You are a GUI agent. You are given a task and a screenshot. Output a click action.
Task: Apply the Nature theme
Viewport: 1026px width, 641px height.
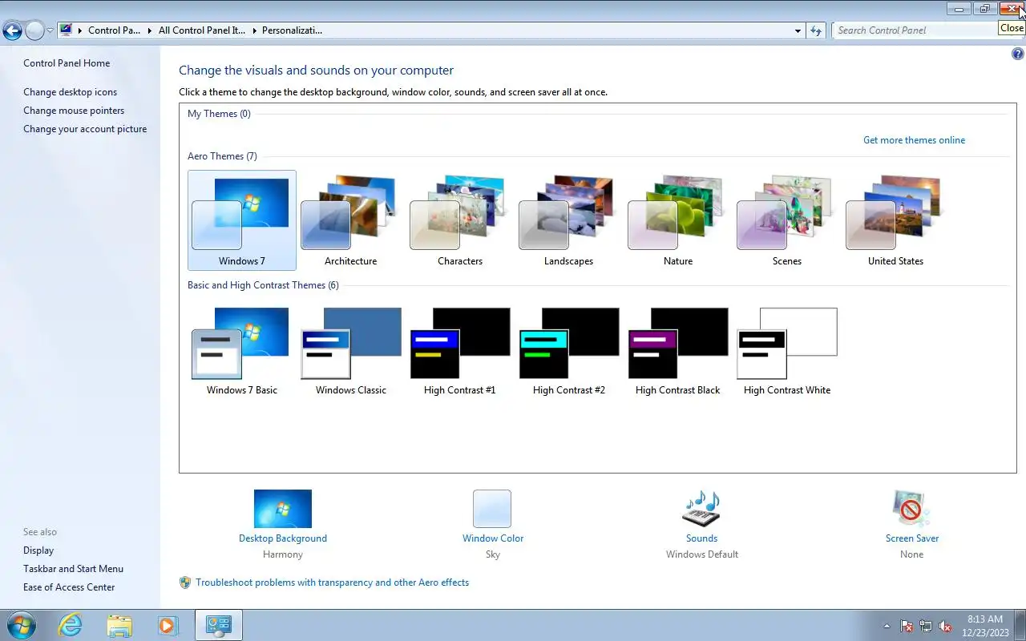pos(677,220)
